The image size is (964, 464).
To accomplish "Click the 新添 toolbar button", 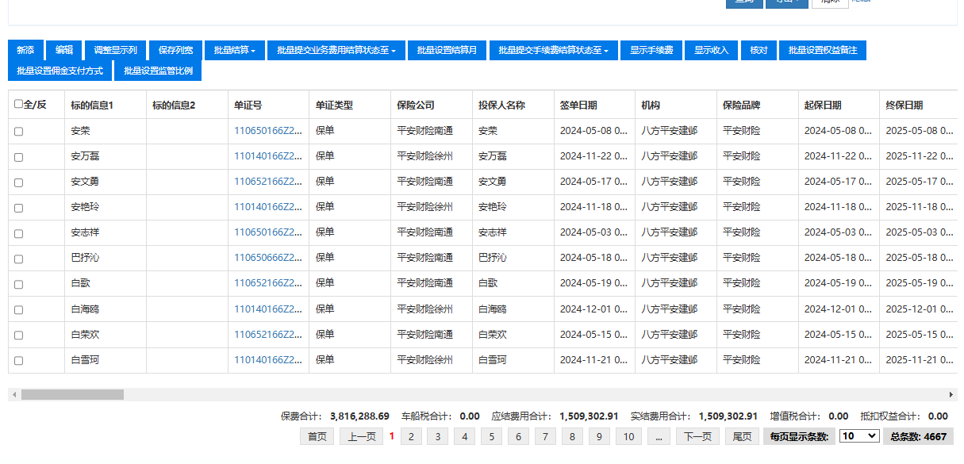I will [25, 50].
